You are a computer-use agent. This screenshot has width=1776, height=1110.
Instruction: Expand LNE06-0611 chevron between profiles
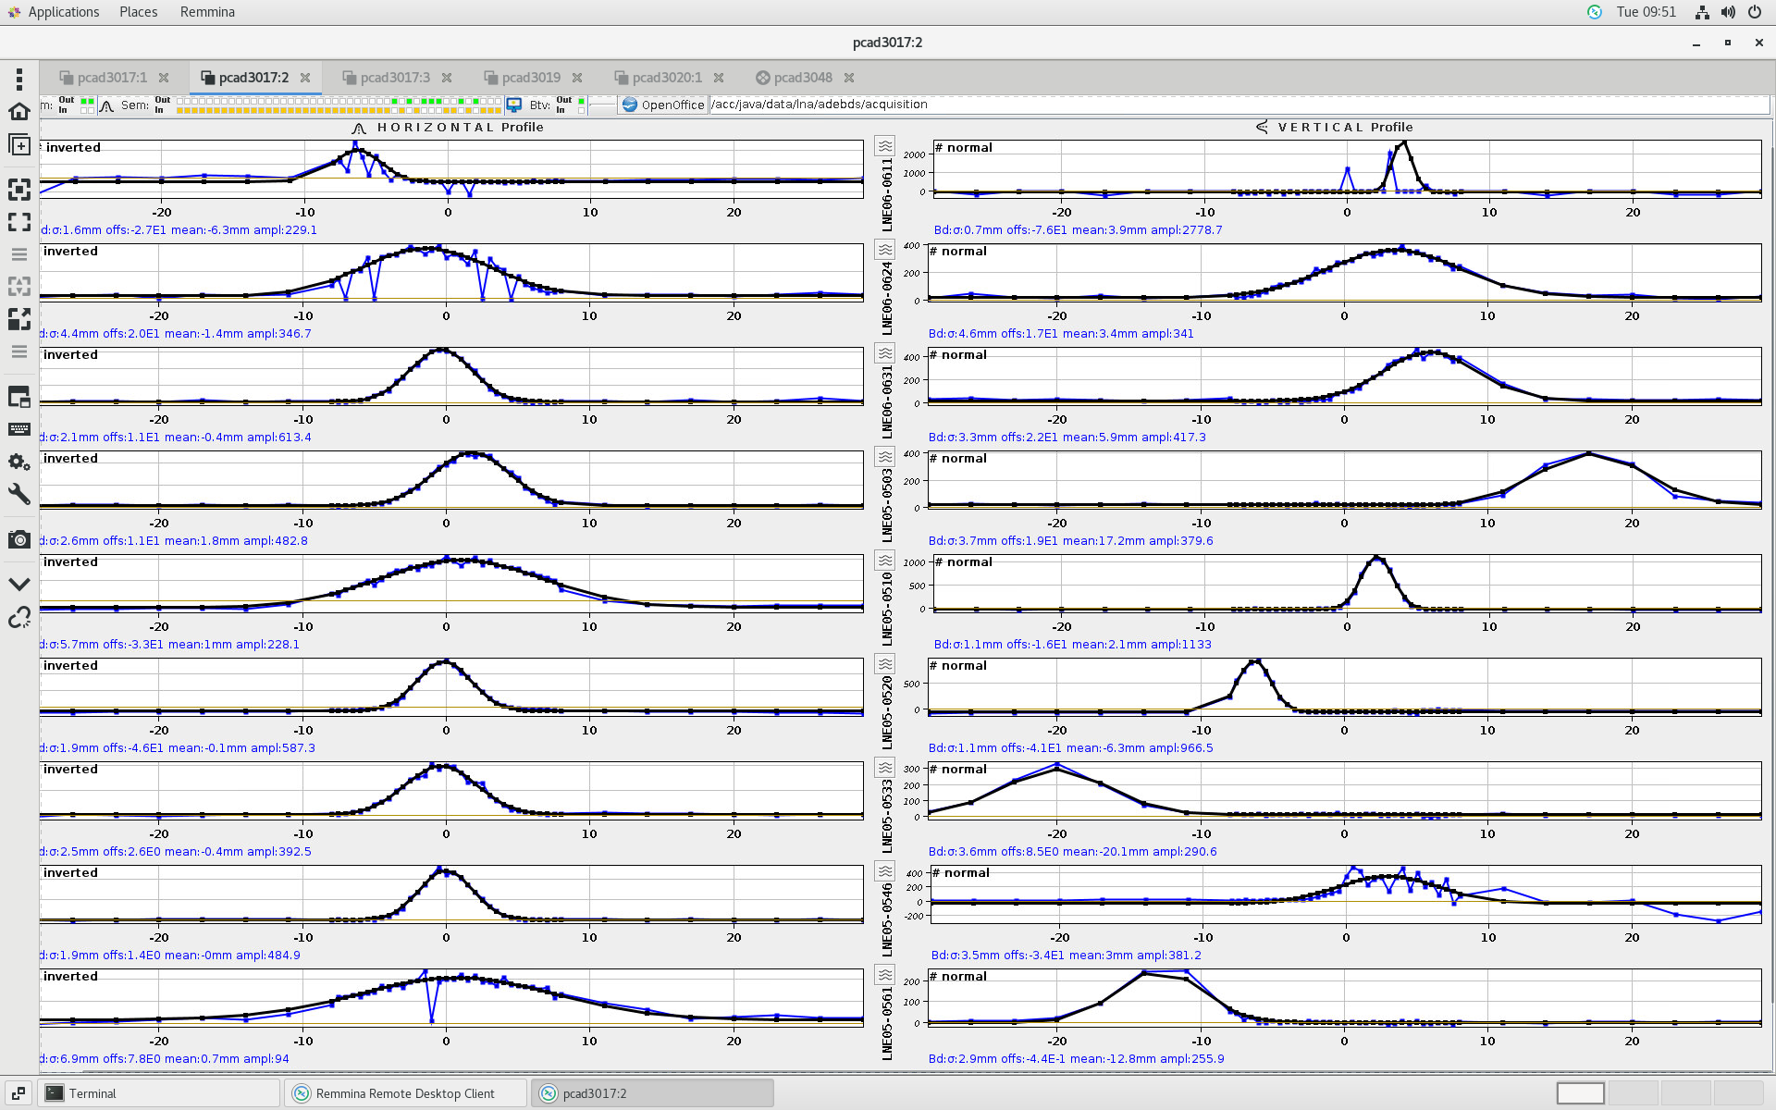pyautogui.click(x=885, y=146)
